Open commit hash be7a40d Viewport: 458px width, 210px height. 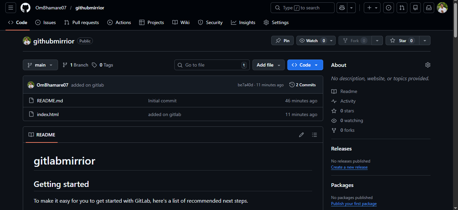[x=245, y=85]
